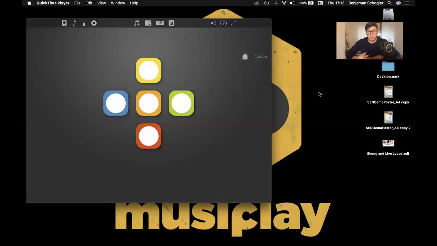Click the battery status icon
Image resolution: width=437 pixels, height=246 pixels.
tap(311, 3)
